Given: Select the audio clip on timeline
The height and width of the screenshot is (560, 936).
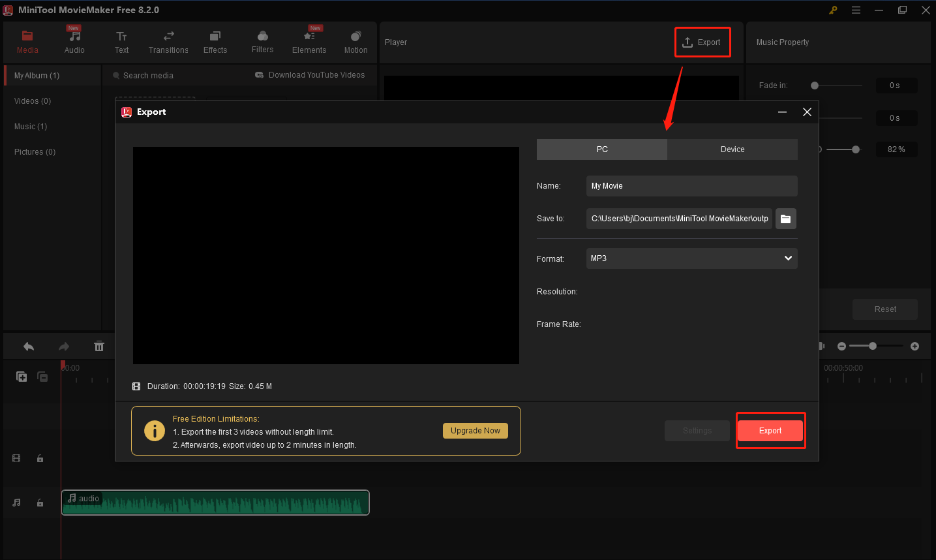Looking at the screenshot, I should 215,503.
